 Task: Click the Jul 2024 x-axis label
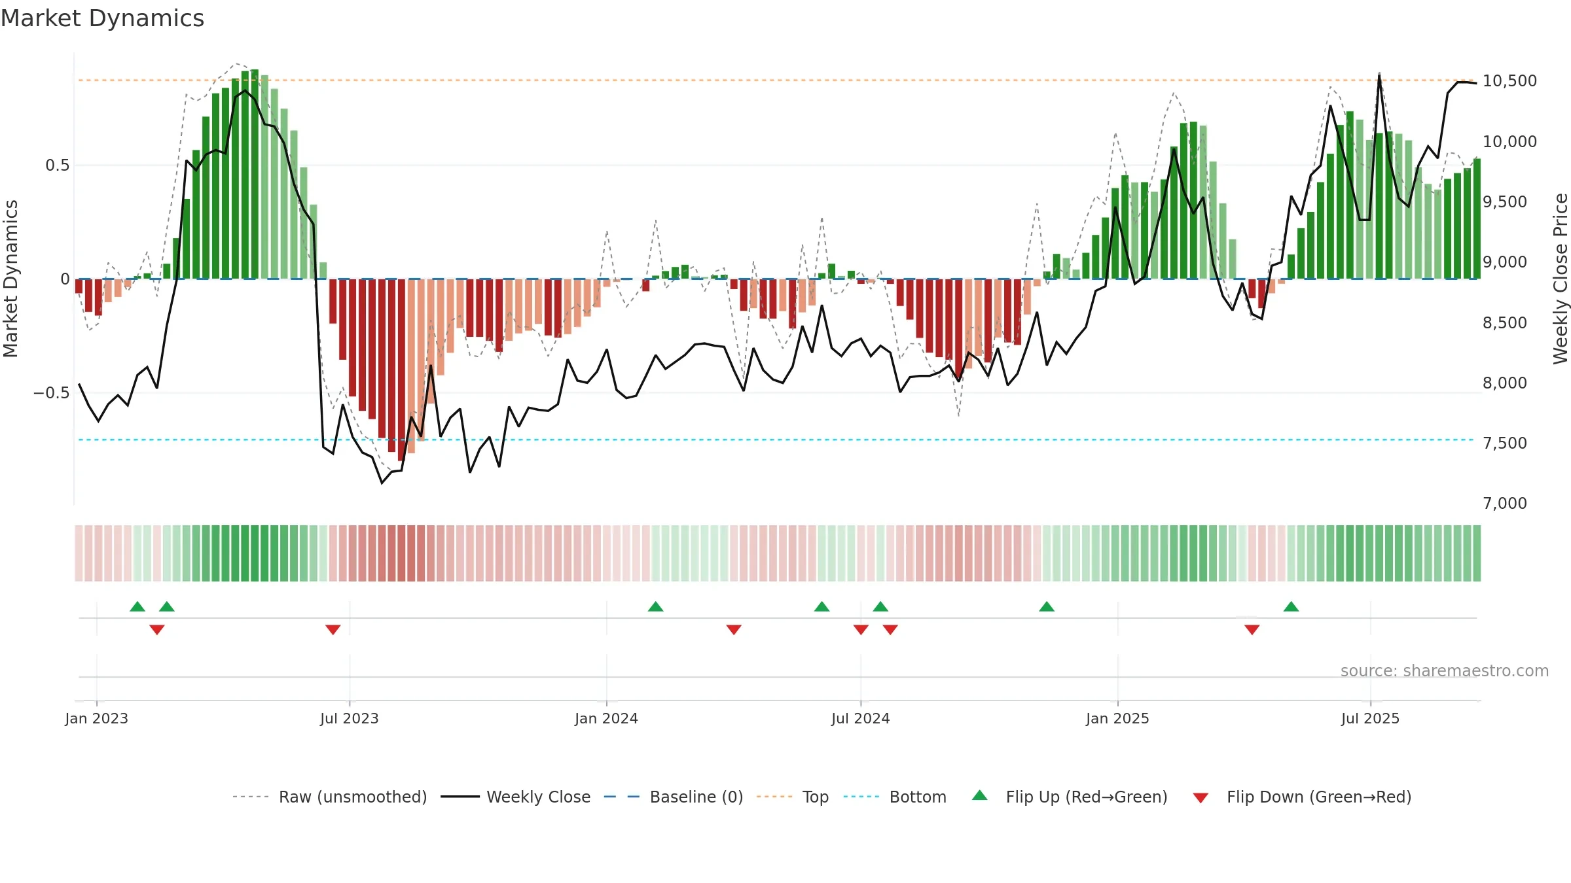861,718
